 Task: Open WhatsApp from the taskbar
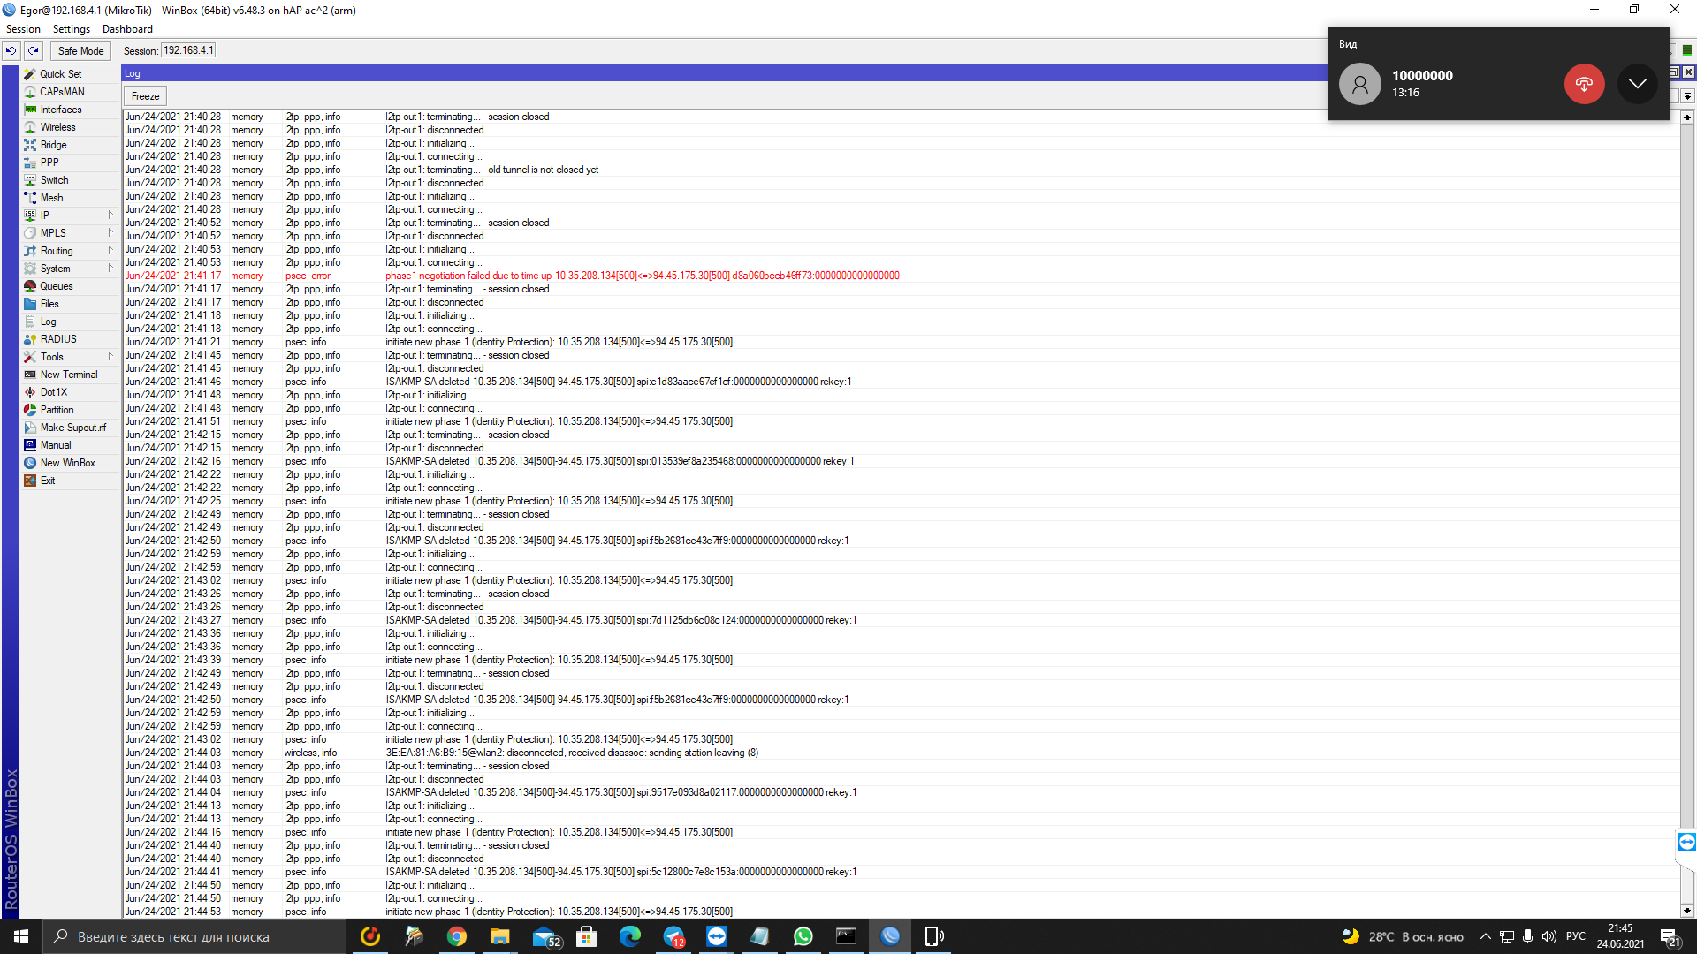tap(803, 936)
